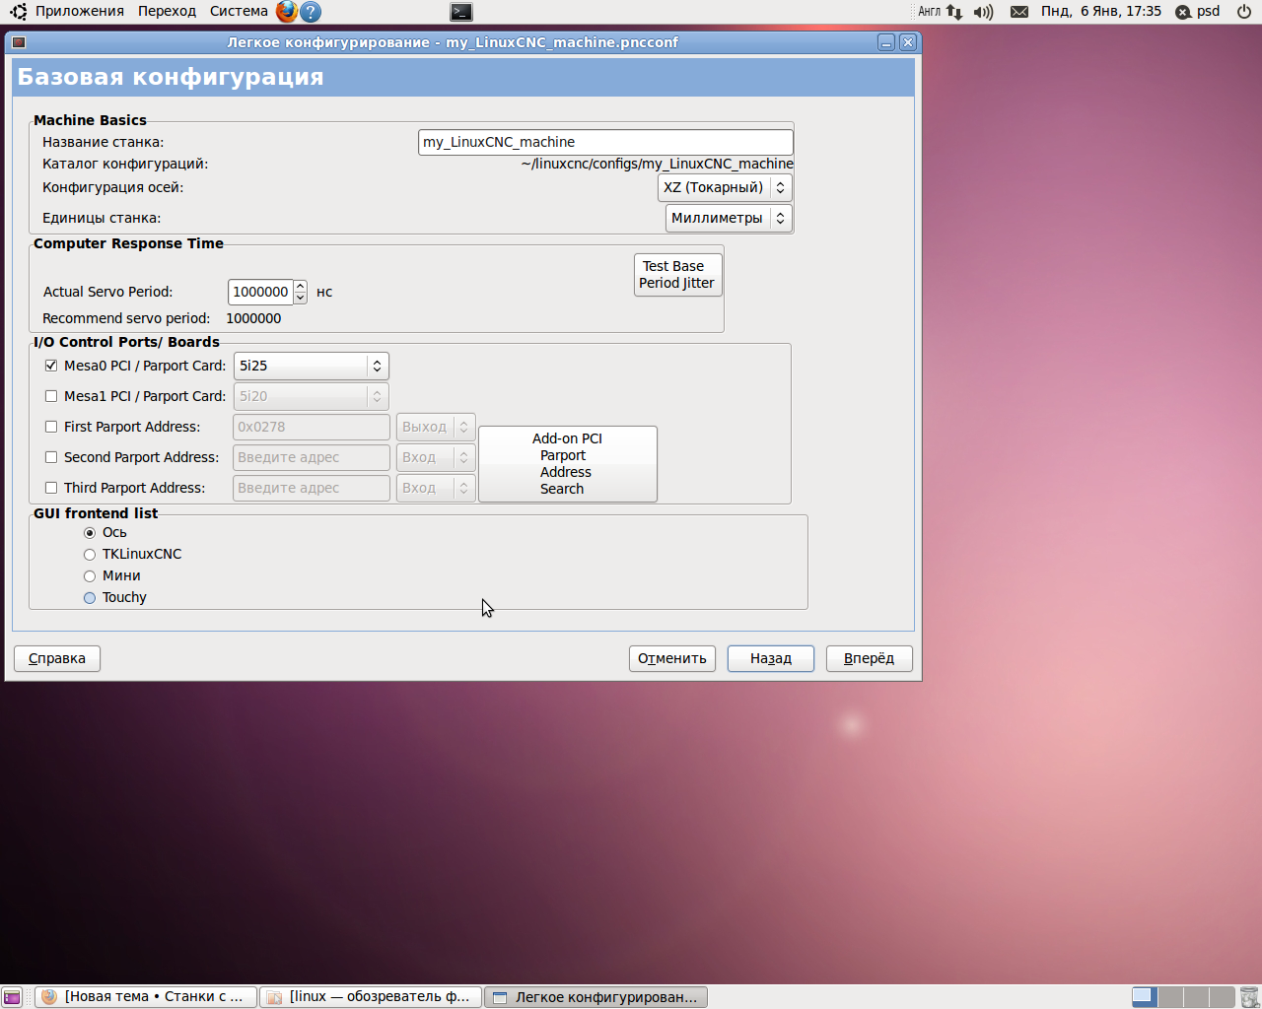Switch to the linux file browser taskbar window
The width and height of the screenshot is (1262, 1009).
[371, 997]
